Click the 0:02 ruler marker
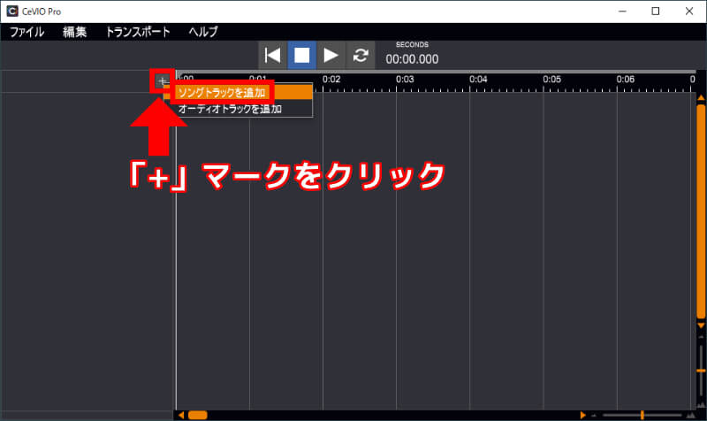707x421 pixels. [x=331, y=80]
